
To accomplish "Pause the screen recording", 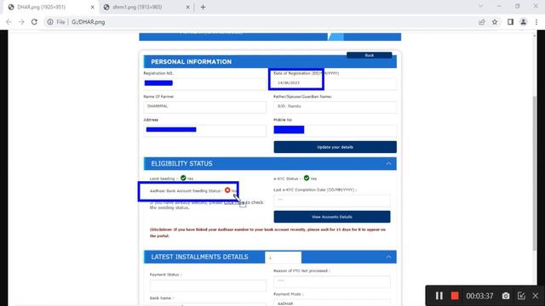I will [439, 296].
